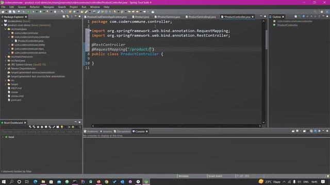The width and height of the screenshot is (330, 185).
Task: Select HELP.md in Package Explorer
Action: (x=16, y=88)
